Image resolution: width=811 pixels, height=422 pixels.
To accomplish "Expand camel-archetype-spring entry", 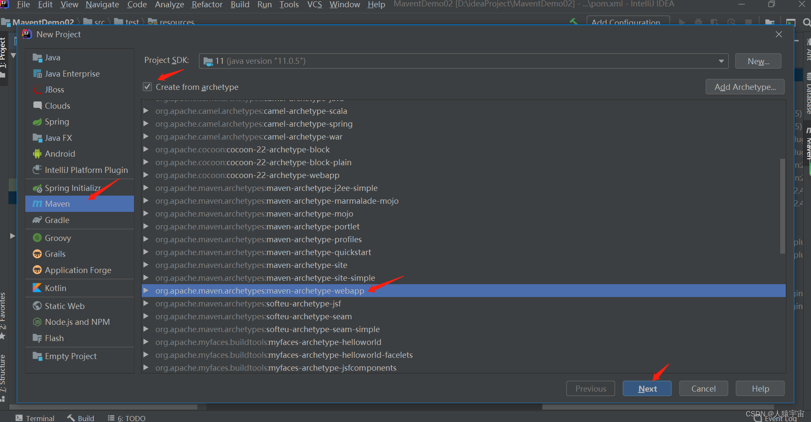I will 146,124.
